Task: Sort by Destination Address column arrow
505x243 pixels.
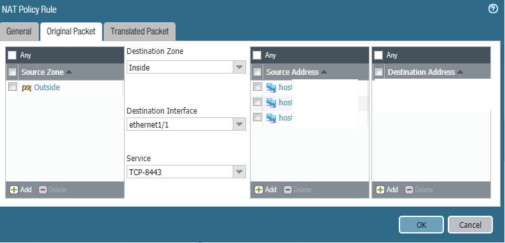Action: pos(460,72)
